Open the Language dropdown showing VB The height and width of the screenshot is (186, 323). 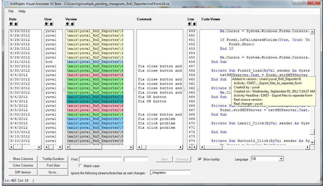[281, 159]
